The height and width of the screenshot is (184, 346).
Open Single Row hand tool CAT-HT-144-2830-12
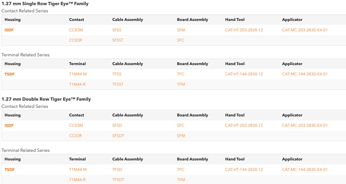click(244, 74)
